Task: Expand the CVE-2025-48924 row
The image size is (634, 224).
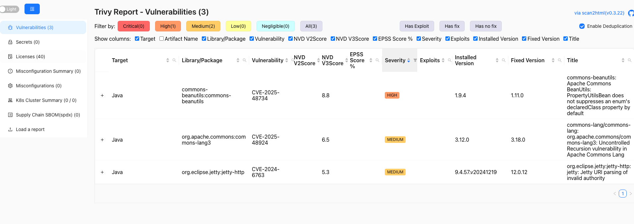Action: tap(102, 140)
